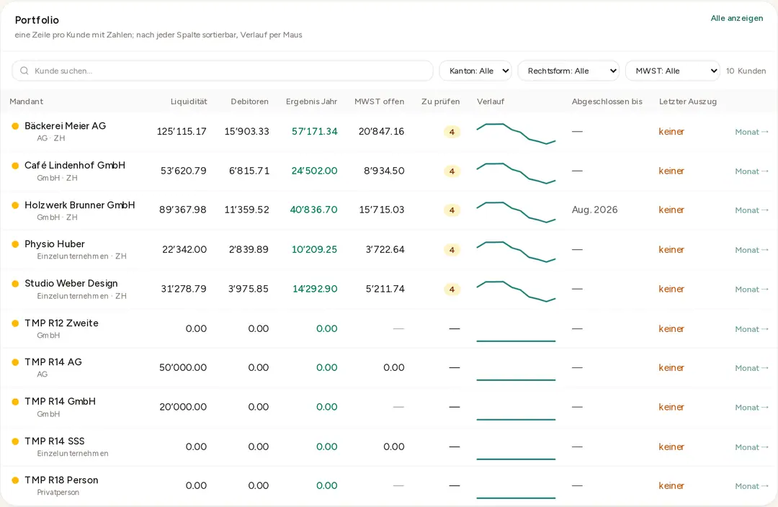Select the client name 'Studio Weber Design'
This screenshot has width=778, height=507.
point(71,283)
